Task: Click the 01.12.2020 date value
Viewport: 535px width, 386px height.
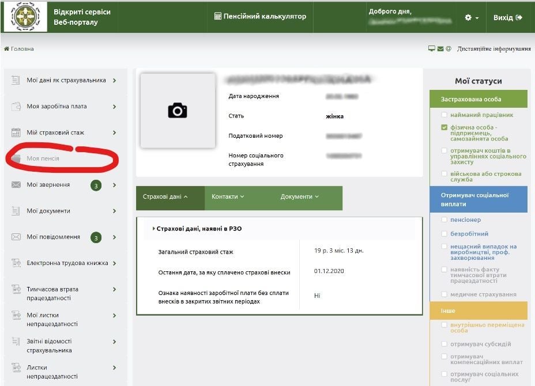Action: click(329, 271)
